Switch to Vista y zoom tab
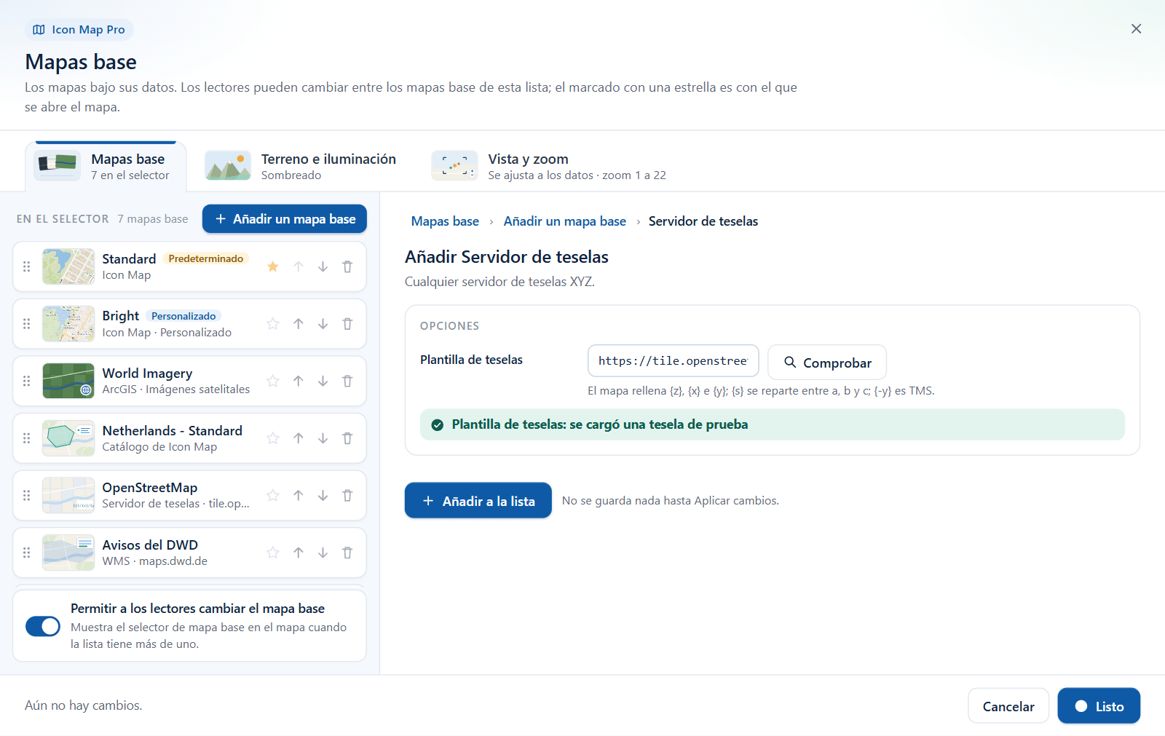 [549, 166]
